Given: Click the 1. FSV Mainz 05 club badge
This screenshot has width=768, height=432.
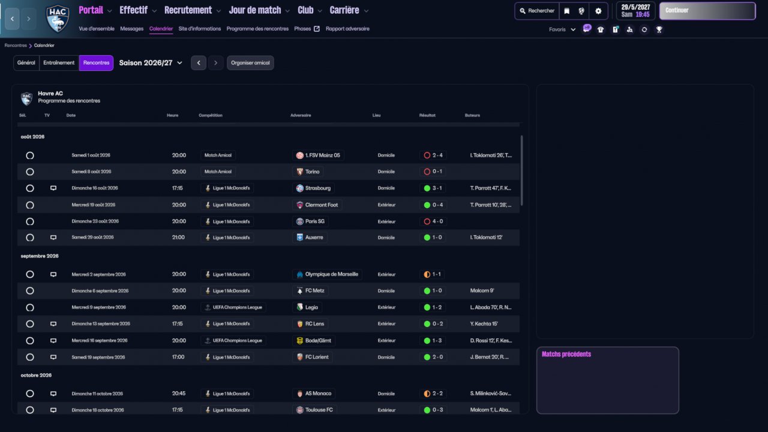Looking at the screenshot, I should point(300,155).
